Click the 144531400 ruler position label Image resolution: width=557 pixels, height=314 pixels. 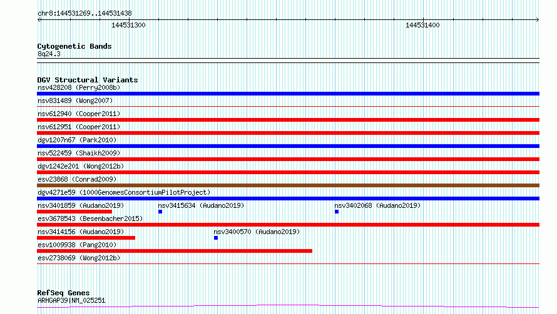tap(422, 25)
